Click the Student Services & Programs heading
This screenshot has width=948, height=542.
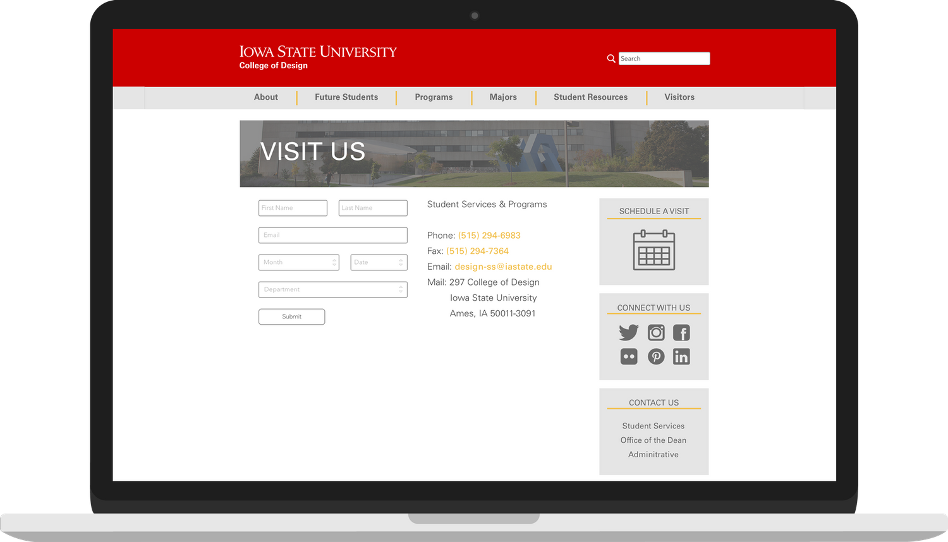(487, 205)
